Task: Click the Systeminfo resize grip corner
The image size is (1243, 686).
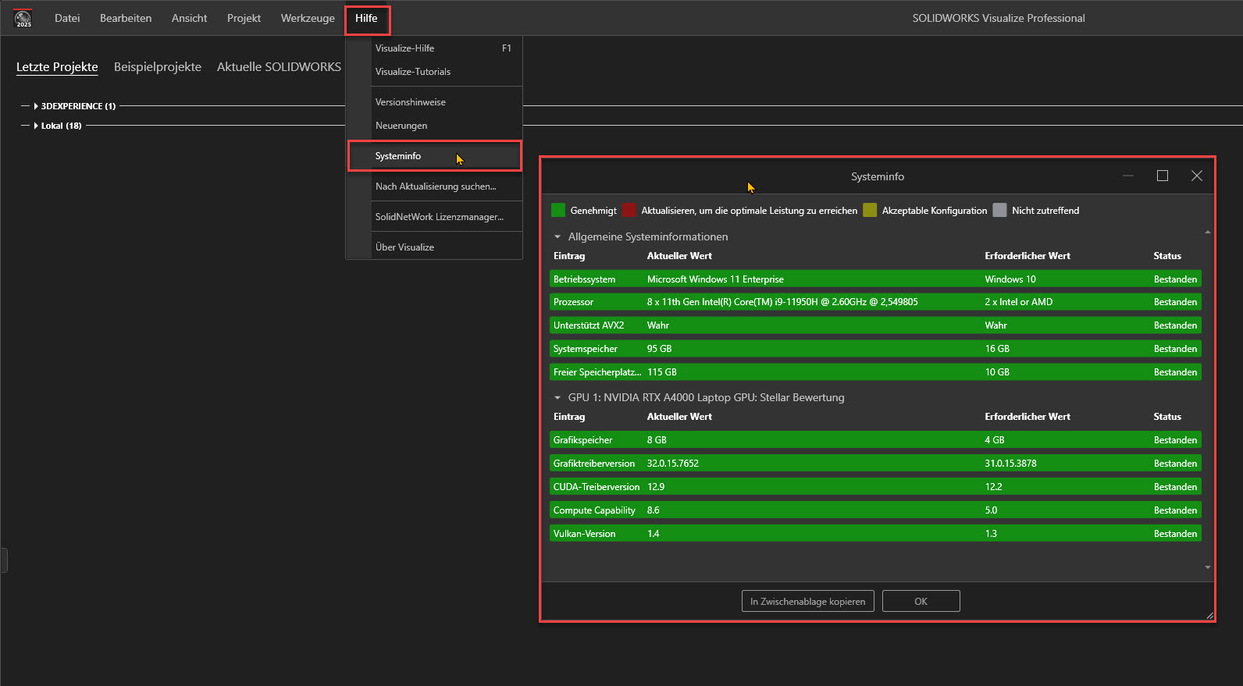Action: (x=1209, y=616)
